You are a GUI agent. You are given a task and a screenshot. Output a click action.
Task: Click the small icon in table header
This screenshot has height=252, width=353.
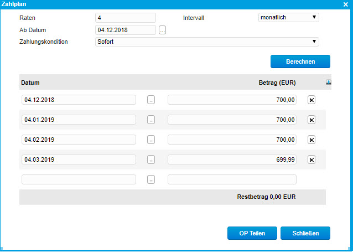(329, 82)
